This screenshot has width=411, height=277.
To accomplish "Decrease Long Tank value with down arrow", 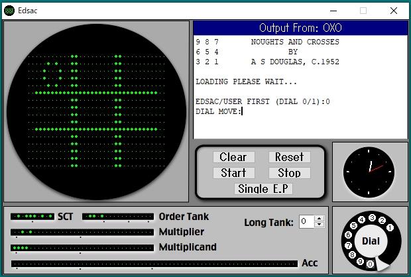I will coord(320,225).
